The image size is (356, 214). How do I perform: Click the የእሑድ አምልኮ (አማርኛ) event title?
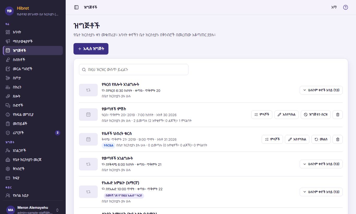pyautogui.click(x=120, y=183)
